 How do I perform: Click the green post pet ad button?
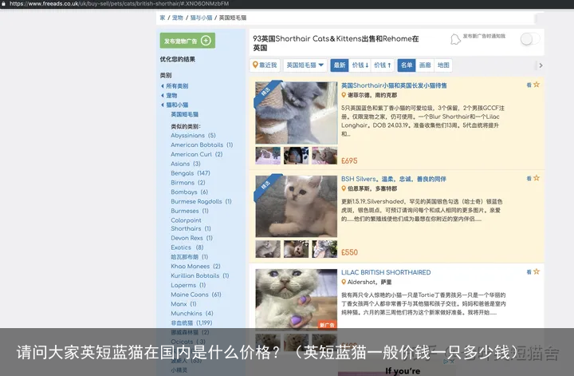click(x=187, y=41)
